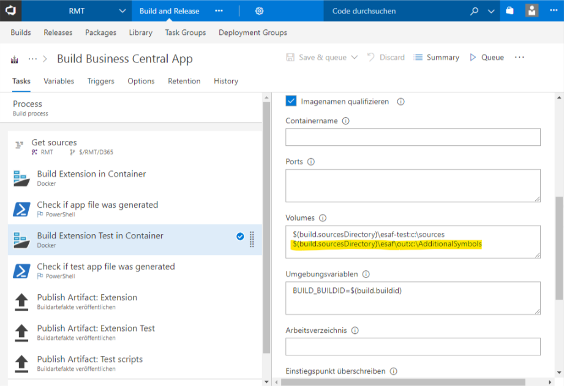Click PowerShell icon for Check if app file was generated
This screenshot has width=564, height=386.
pyautogui.click(x=21, y=210)
